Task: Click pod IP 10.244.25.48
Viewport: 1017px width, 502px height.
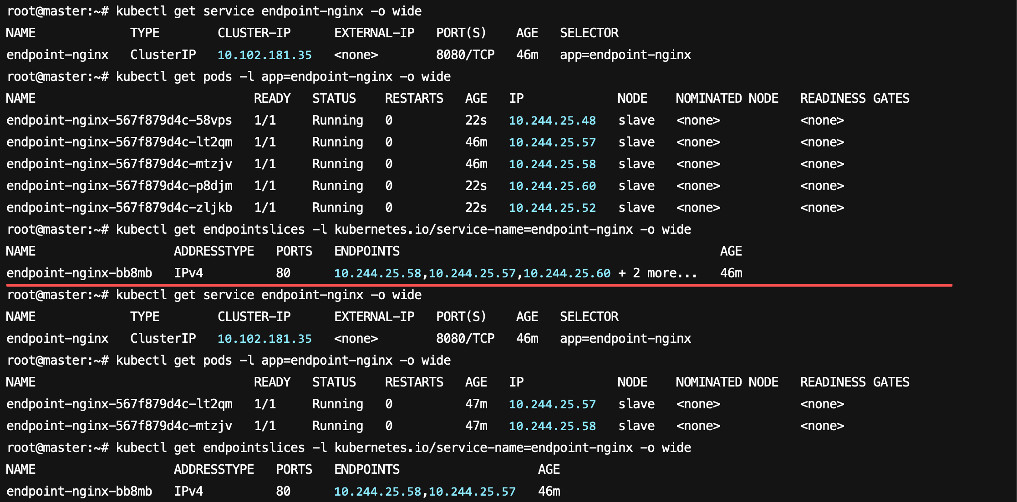Action: pyautogui.click(x=552, y=120)
